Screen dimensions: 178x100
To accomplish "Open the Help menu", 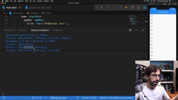I will point(52,1).
